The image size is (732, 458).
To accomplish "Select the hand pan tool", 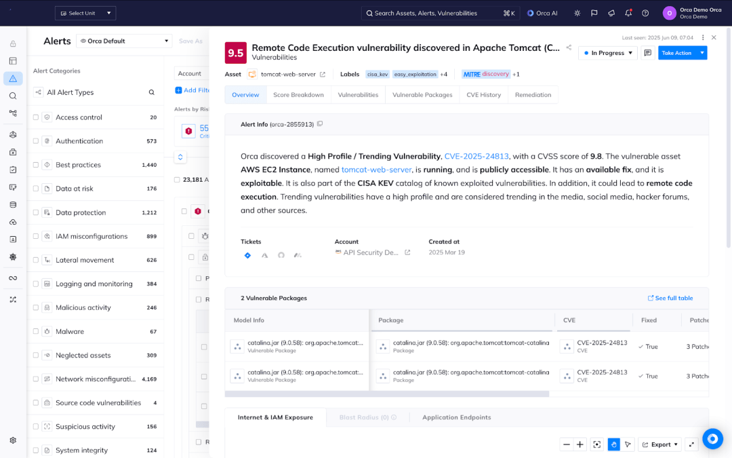I will coord(614,444).
